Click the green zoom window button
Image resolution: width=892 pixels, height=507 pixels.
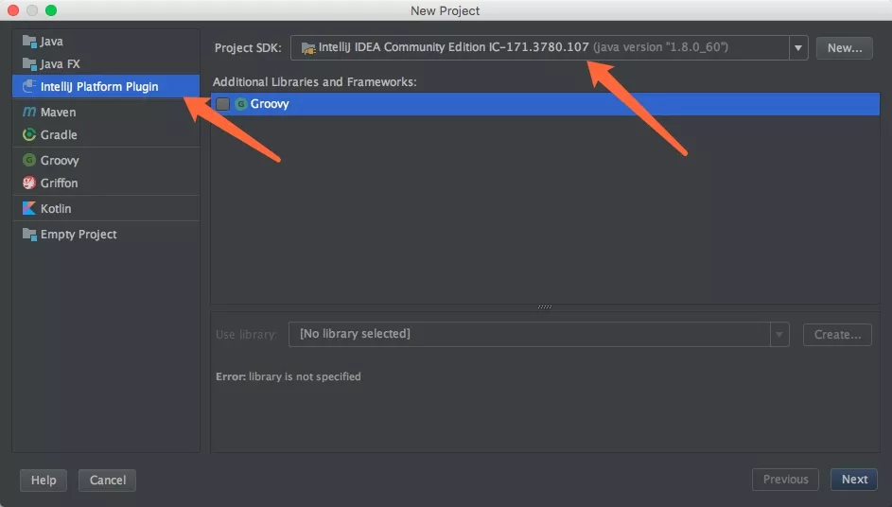[51, 10]
